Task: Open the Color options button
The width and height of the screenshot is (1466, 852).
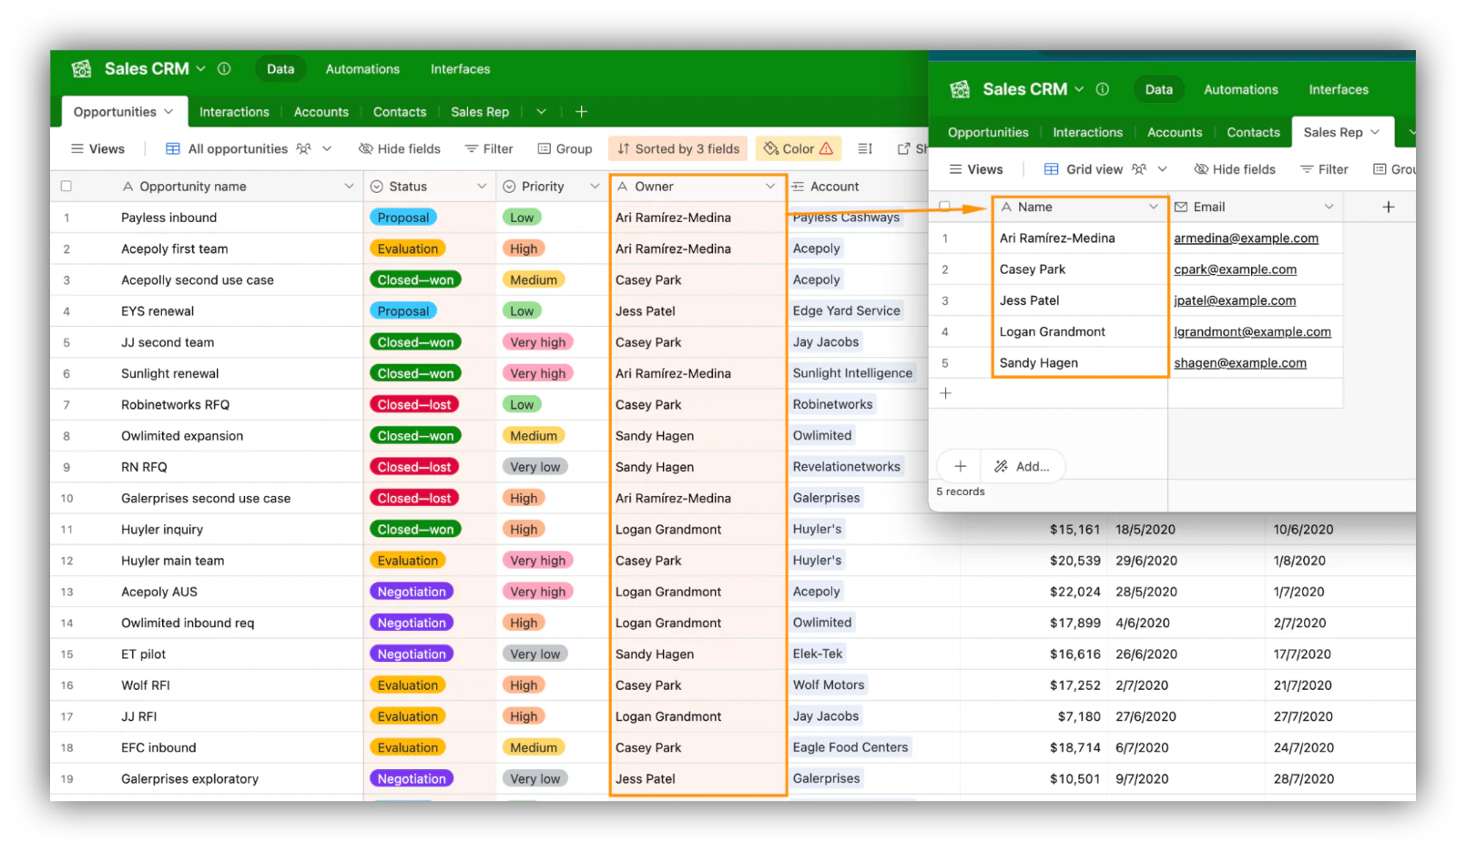Action: click(x=798, y=149)
